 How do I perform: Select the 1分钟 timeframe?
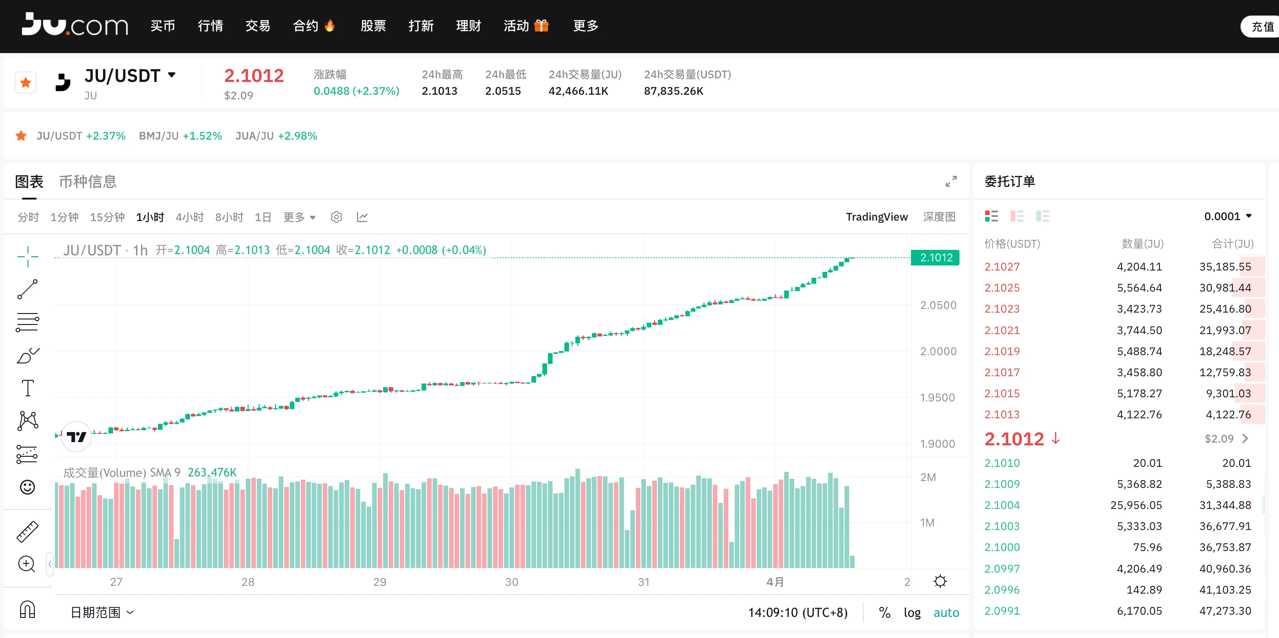[x=65, y=217]
